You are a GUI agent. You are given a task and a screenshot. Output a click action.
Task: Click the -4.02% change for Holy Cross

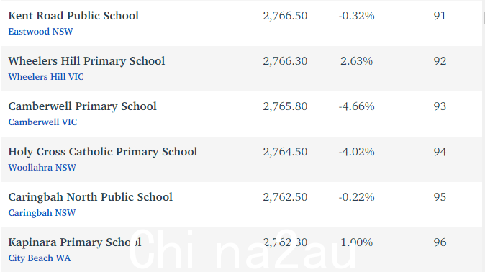(x=357, y=152)
